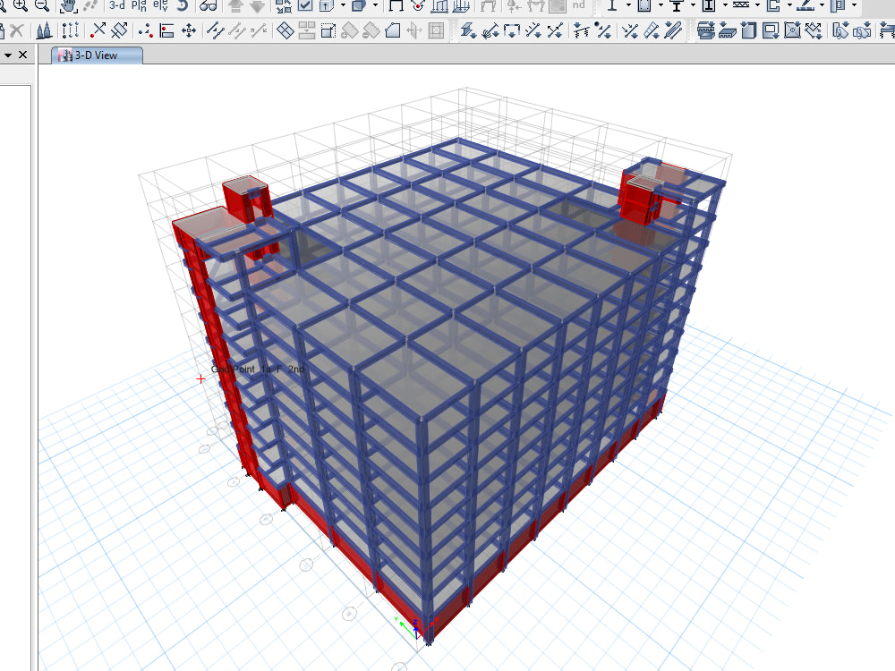
Task: Open the left panel's dropdown caret
Action: point(7,55)
